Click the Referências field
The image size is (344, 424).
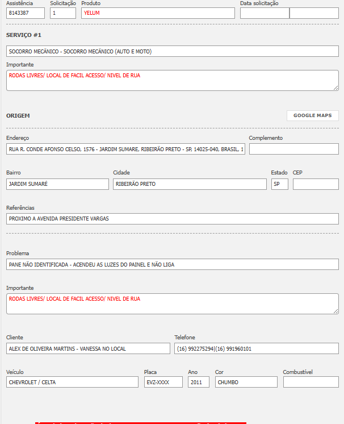[x=172, y=219]
